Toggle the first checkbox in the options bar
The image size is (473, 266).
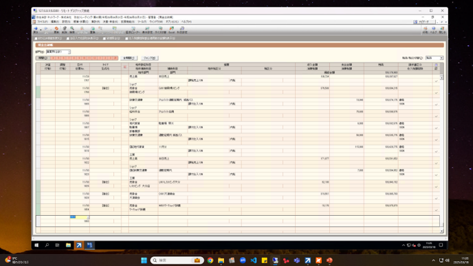[36, 38]
